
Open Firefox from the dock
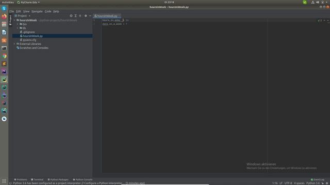[4, 16]
